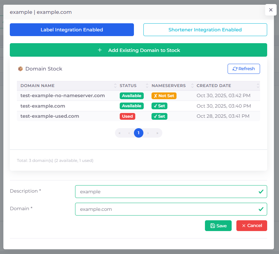The height and width of the screenshot is (254, 279).
Task: Refresh the Domain Stock list
Action: pos(243,69)
